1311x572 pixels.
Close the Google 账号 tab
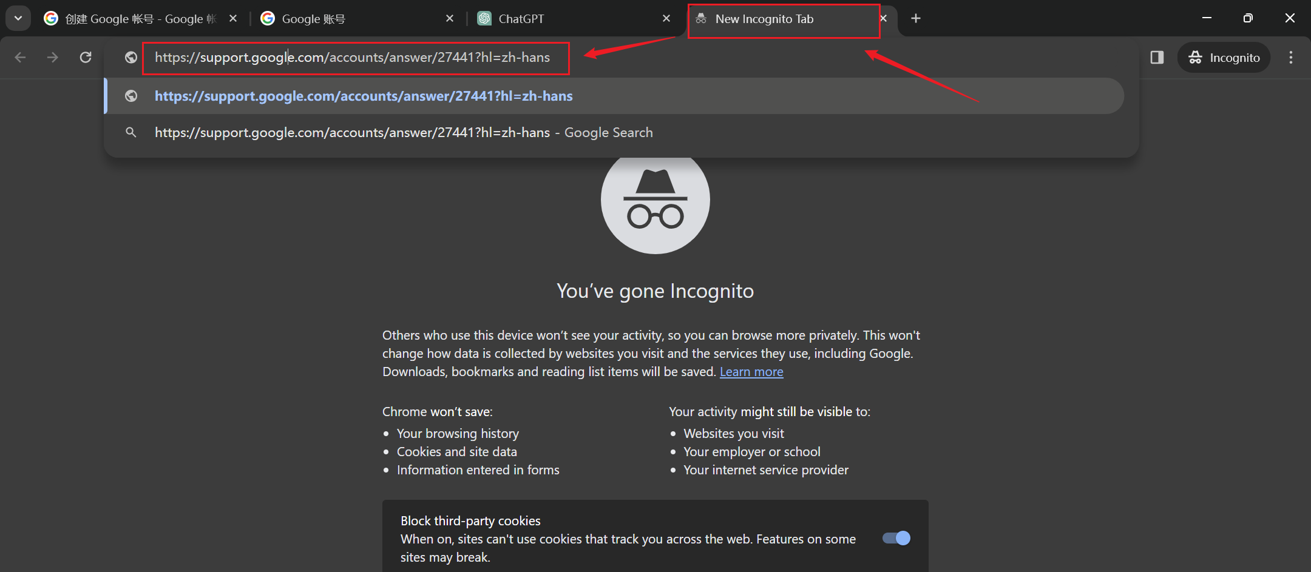click(450, 19)
